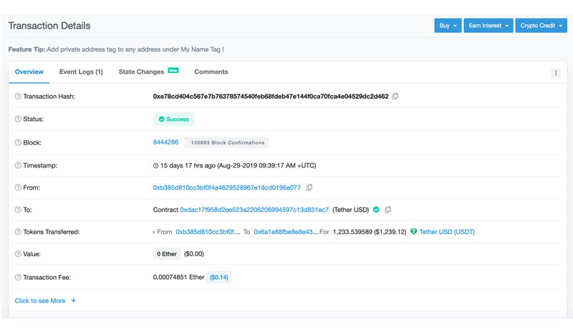Click the Transaction Details heading
Image resolution: width=573 pixels, height=335 pixels.
49,26
